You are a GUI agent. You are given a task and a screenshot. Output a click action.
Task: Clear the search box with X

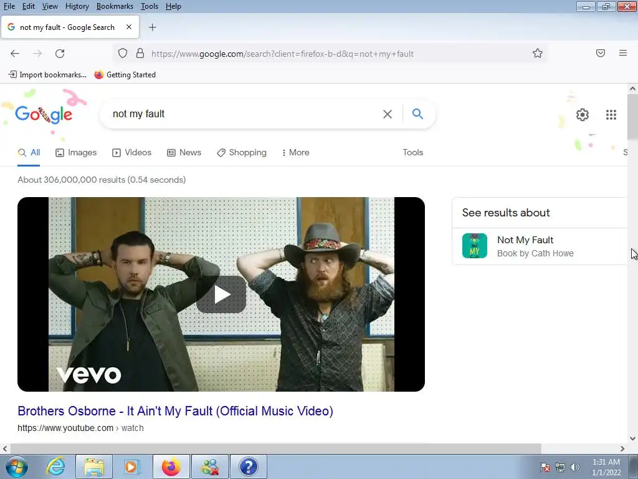coord(388,114)
